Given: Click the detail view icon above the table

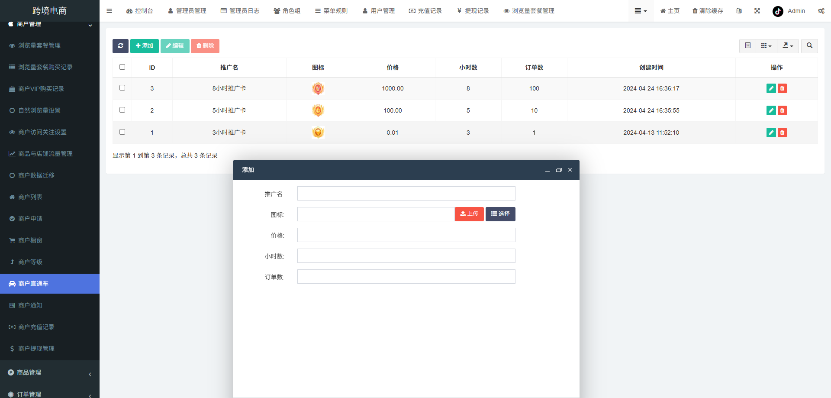Looking at the screenshot, I should coord(747,46).
